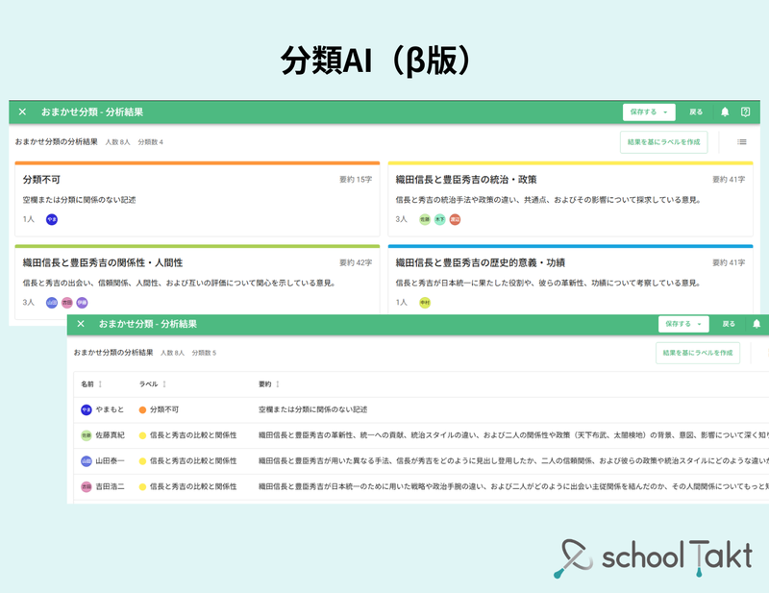Image resolution: width=769 pixels, height=593 pixels.
Task: Click the 佐藤 avatar in the 統治・政策 card
Action: click(x=425, y=218)
